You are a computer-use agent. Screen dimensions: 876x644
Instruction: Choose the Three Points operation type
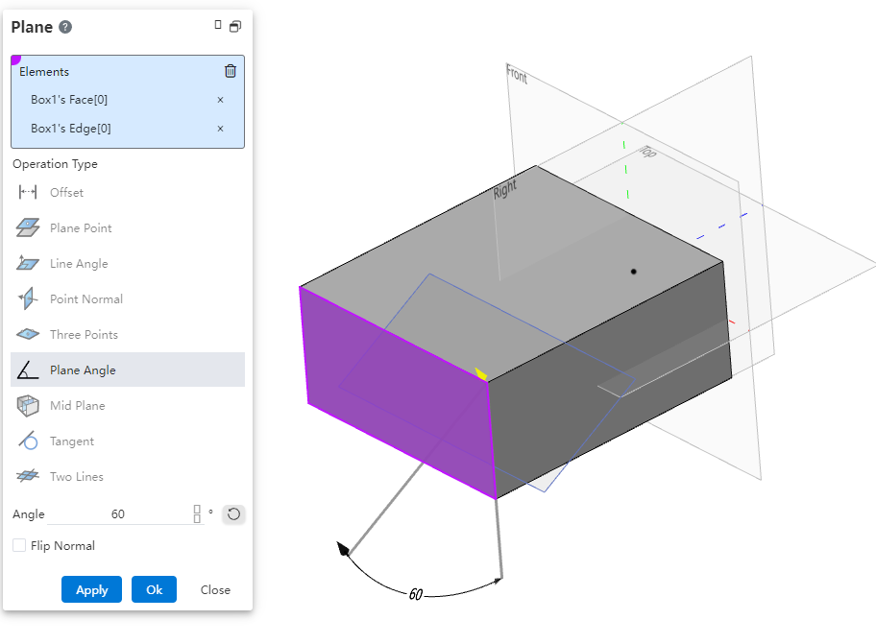pyautogui.click(x=128, y=335)
